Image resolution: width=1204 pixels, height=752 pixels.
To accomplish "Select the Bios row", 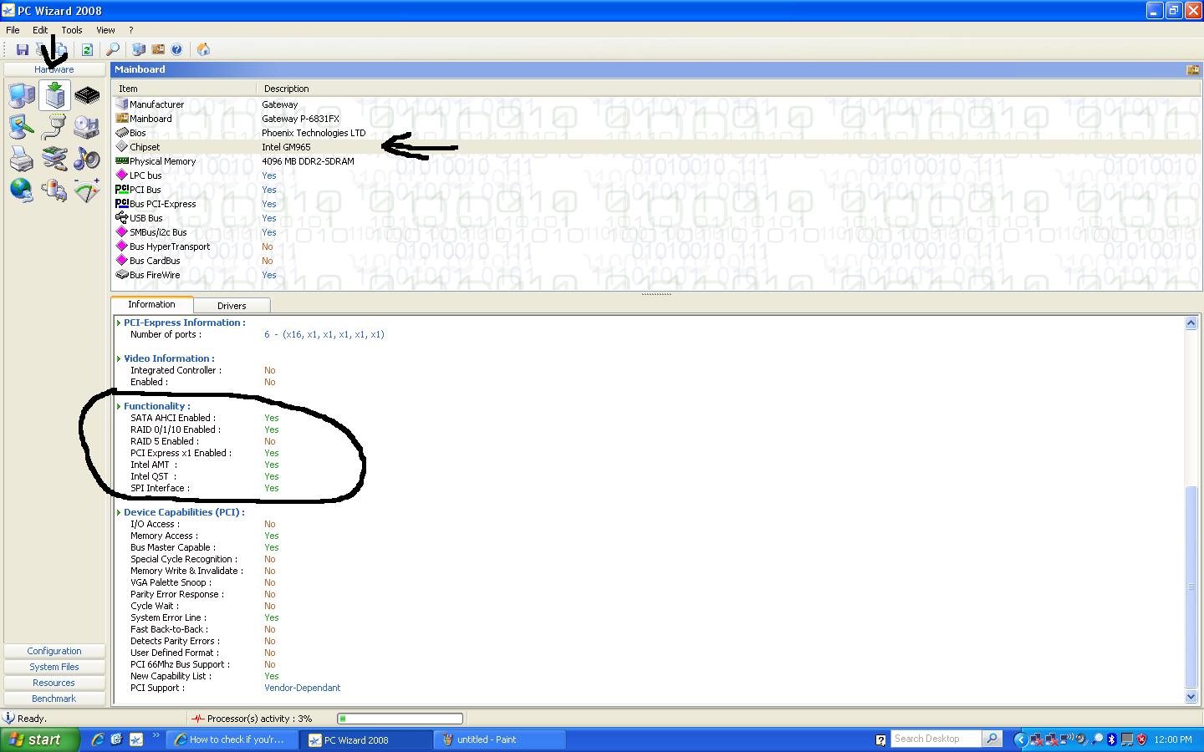I will (x=656, y=133).
